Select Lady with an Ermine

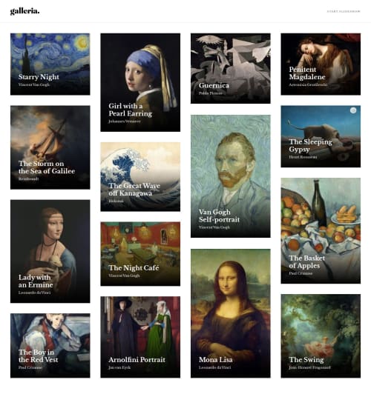point(50,251)
